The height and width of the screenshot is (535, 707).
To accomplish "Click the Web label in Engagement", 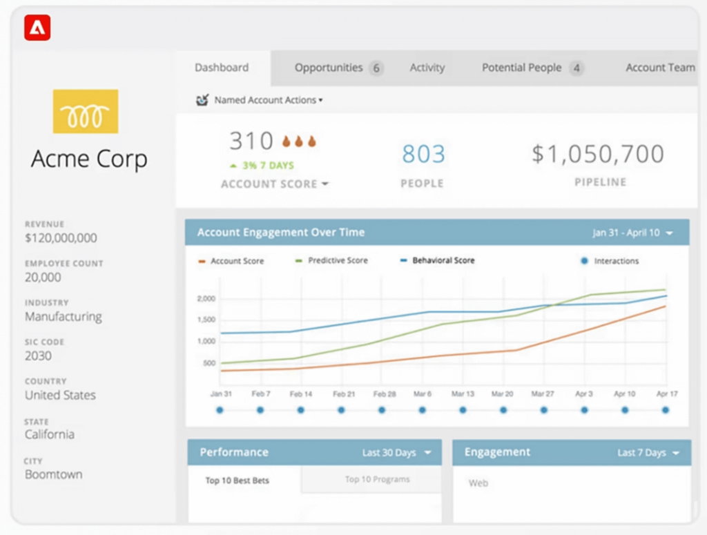I will point(478,483).
